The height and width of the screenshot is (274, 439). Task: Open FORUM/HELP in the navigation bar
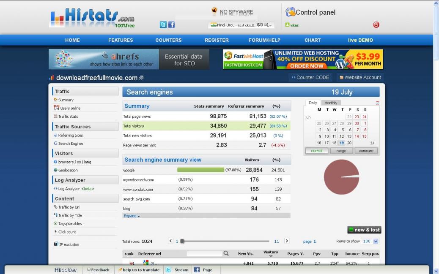tap(265, 40)
